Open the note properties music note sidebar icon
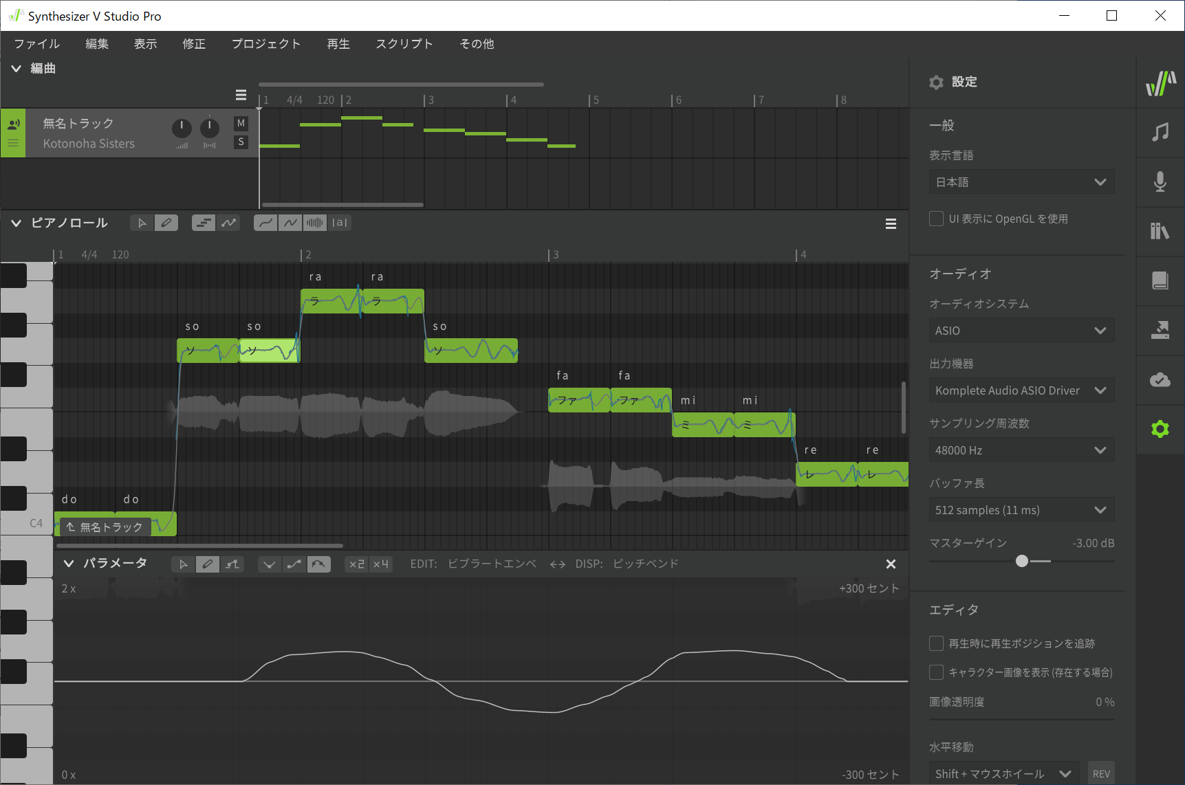Screen dimensions: 1185x785 [x=1160, y=132]
